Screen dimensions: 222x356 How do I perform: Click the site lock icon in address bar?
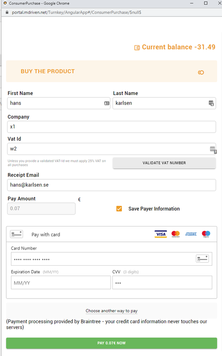(7, 12)
